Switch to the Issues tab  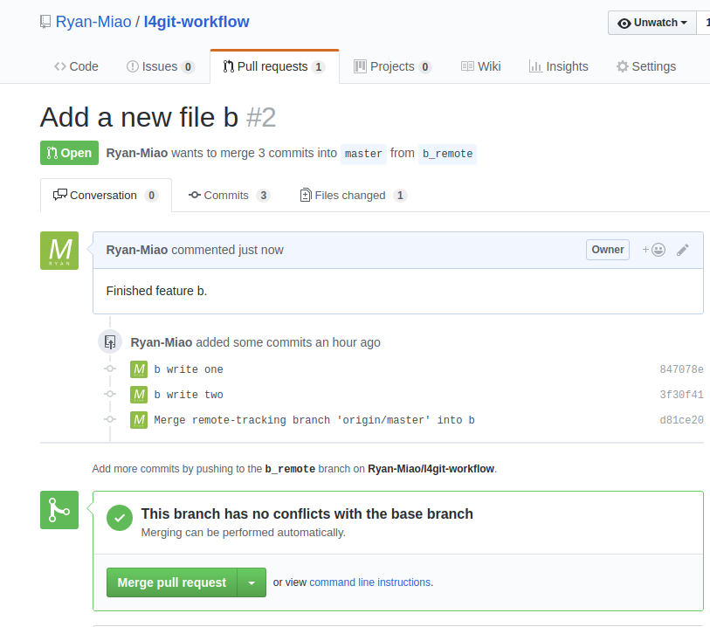pyautogui.click(x=161, y=66)
